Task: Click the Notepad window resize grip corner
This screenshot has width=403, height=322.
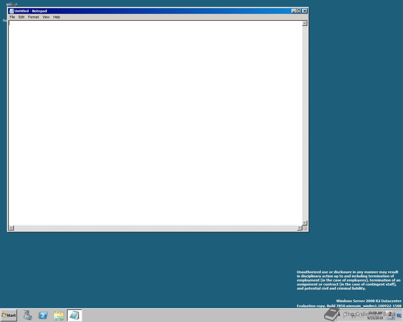Action: pos(305,228)
